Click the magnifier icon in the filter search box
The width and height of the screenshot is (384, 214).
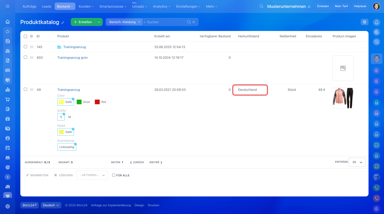pyautogui.click(x=189, y=22)
